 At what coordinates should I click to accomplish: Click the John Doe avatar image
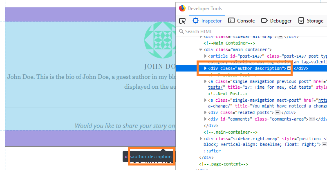click(x=160, y=40)
